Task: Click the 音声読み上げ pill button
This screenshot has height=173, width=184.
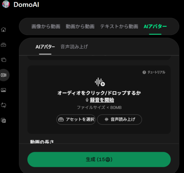Action: click(x=120, y=119)
